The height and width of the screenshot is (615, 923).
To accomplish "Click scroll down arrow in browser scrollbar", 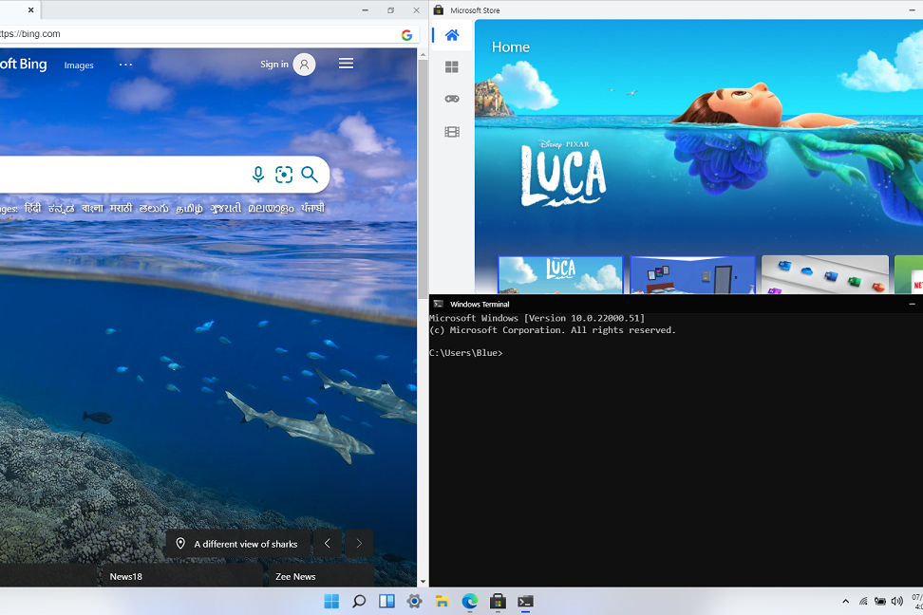I will tap(423, 582).
